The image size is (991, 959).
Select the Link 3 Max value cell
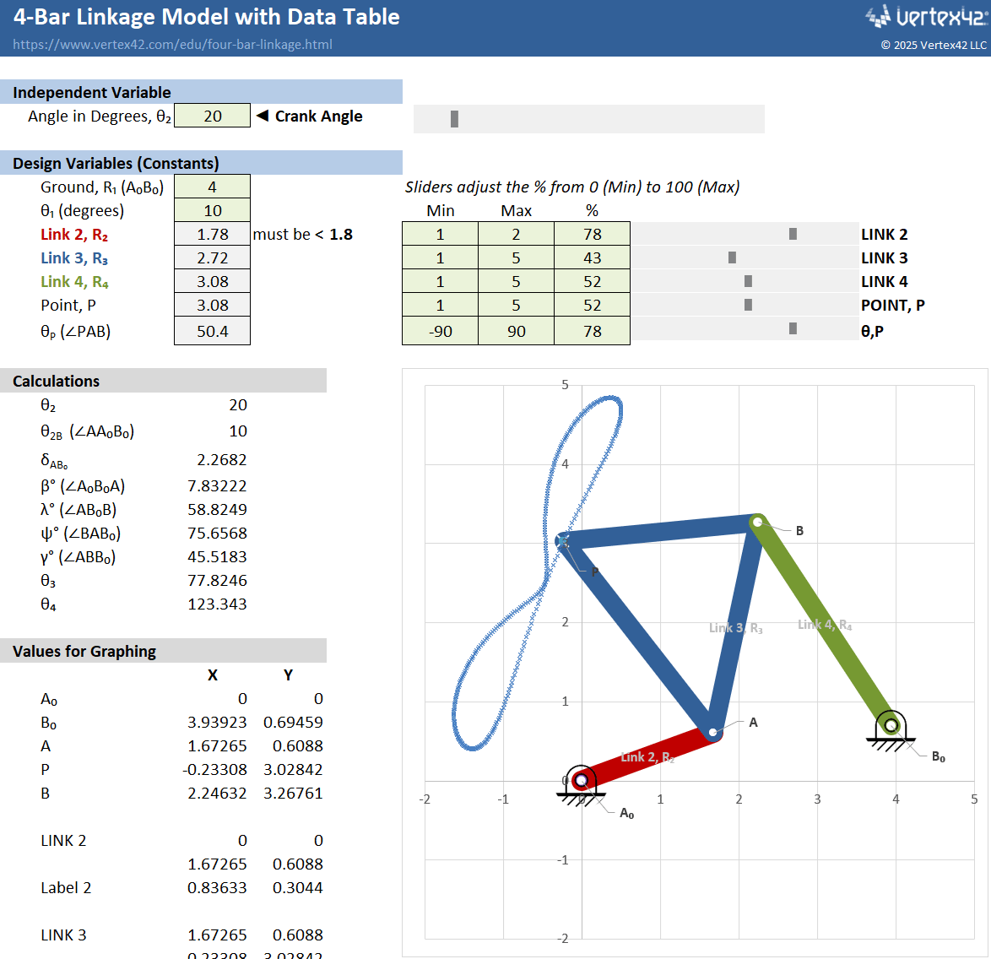tap(516, 257)
